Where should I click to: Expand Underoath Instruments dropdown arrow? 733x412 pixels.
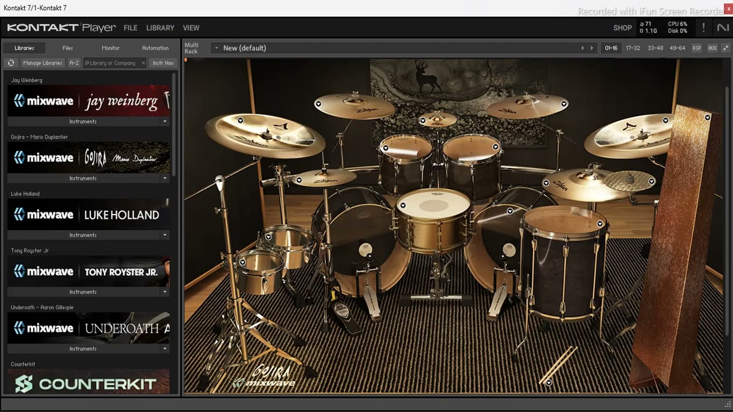click(x=165, y=348)
